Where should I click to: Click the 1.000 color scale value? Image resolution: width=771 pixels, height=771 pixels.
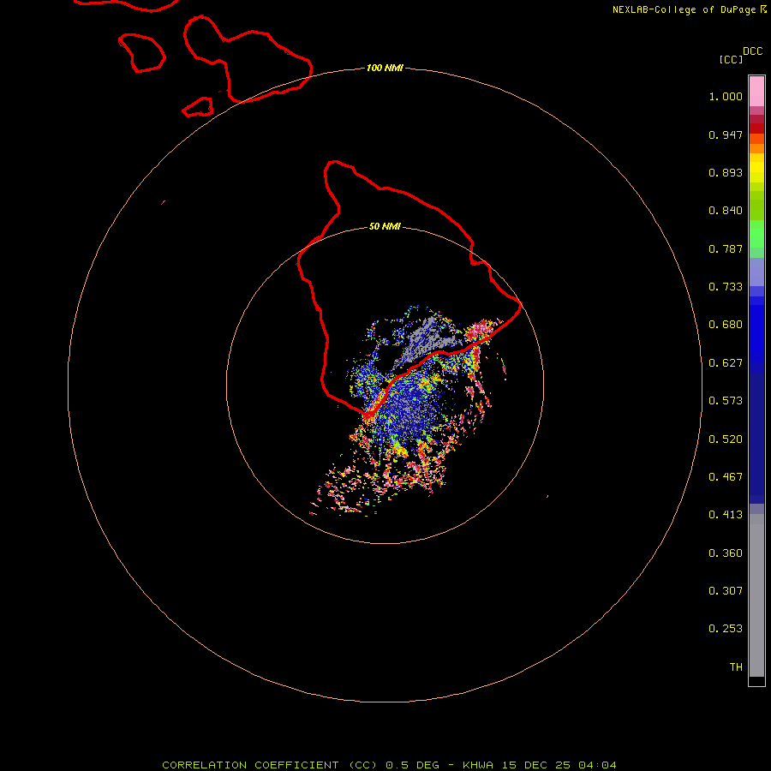(x=726, y=96)
